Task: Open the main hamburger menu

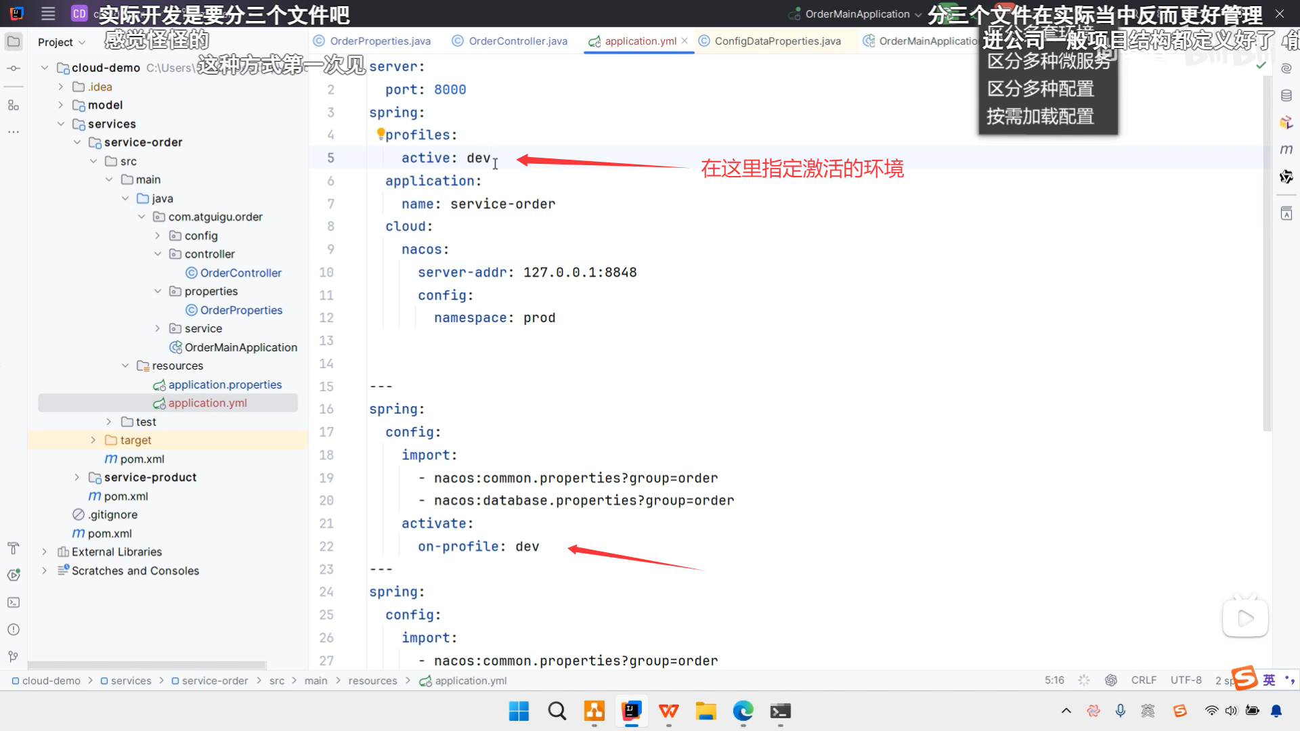Action: pos(48,14)
